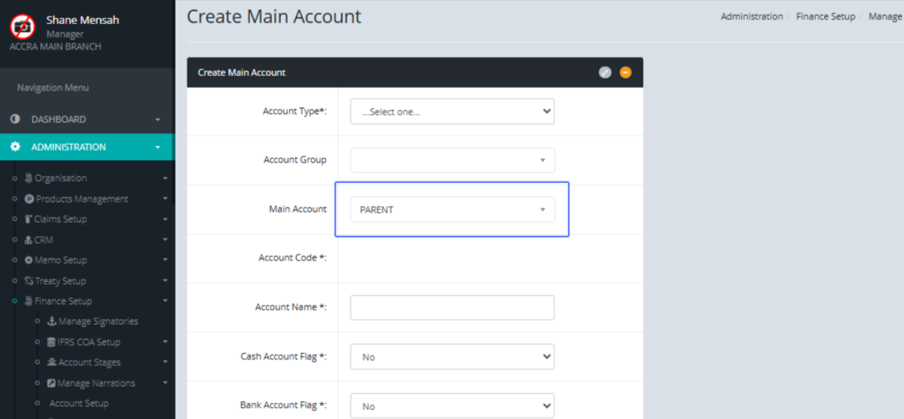Click the Administration breadcrumb link

click(x=751, y=17)
